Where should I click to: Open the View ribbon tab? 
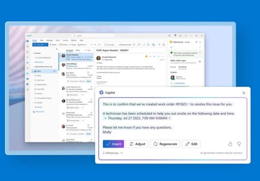(x=42, y=40)
